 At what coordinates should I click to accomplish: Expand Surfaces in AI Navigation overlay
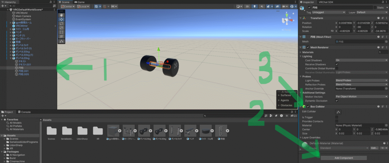pos(279,95)
